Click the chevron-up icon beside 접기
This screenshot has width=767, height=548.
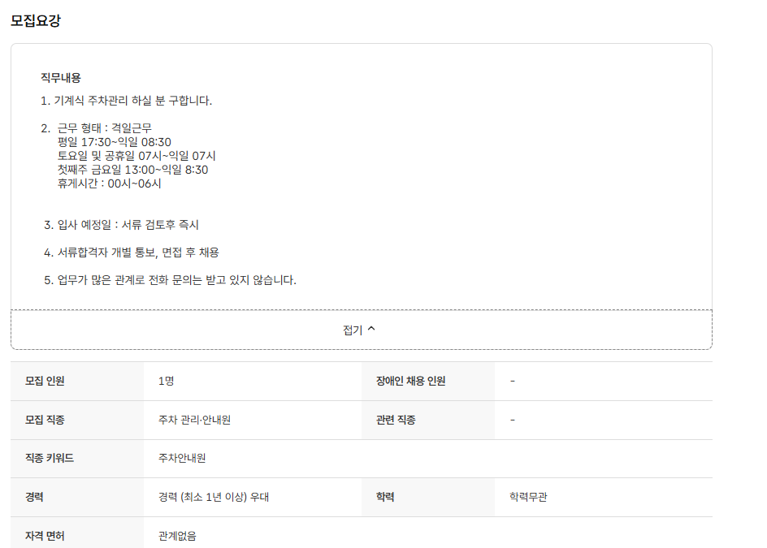click(372, 330)
